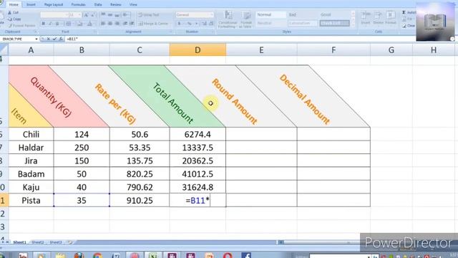Click in the formula bar text

72,39
